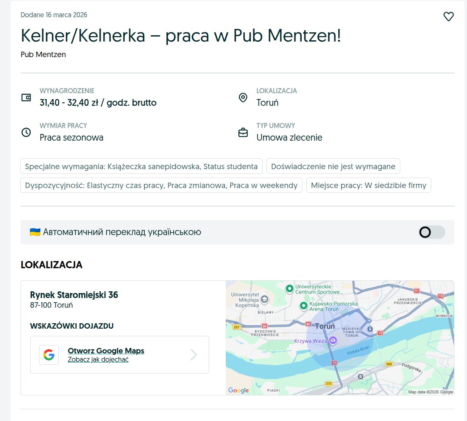Screen dimensions: 467x421
Task: Click the briefcase icon beside Typ umowy
Action: point(243,132)
